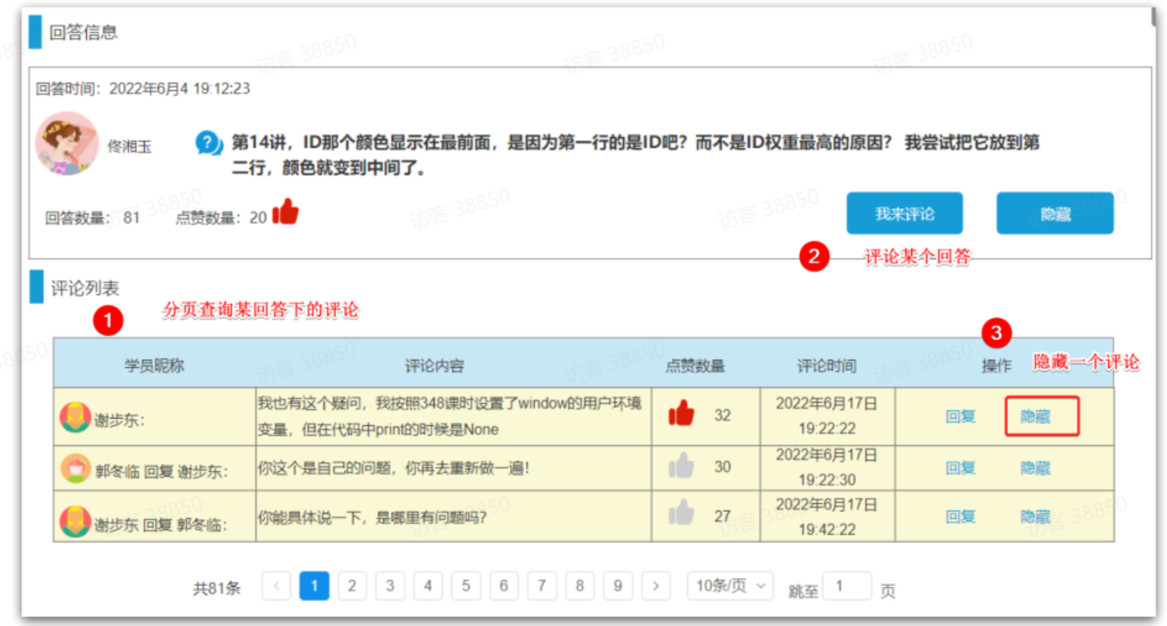Go to the previous page arrow

click(x=276, y=586)
